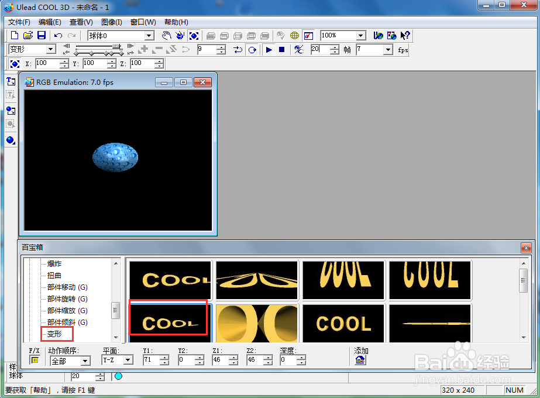
Task: Select the move object hand tool
Action: point(166,36)
